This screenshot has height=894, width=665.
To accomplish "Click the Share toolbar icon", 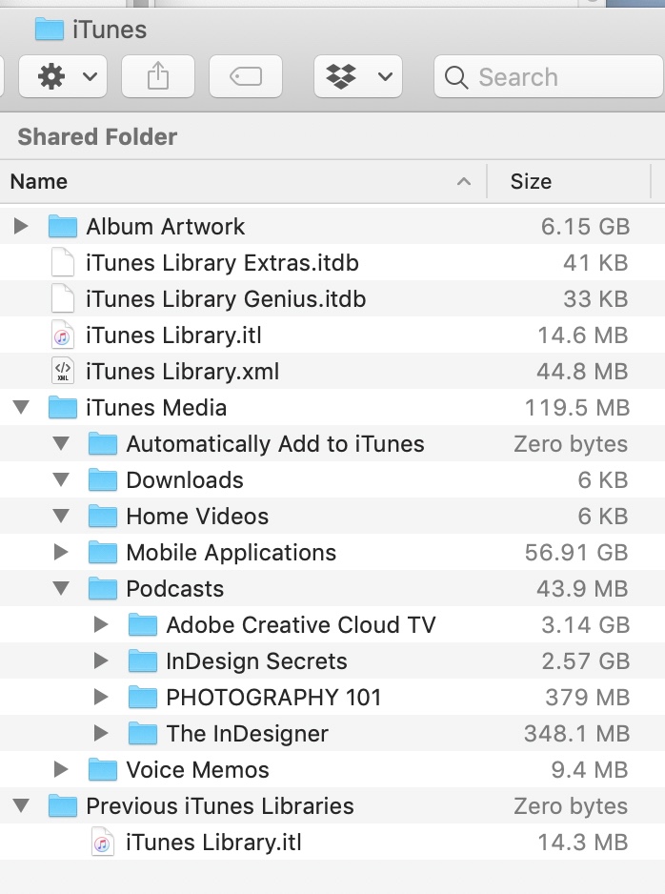I will [x=158, y=77].
